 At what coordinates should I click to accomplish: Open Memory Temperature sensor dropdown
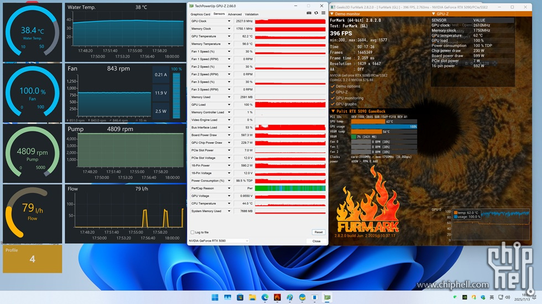click(x=229, y=44)
